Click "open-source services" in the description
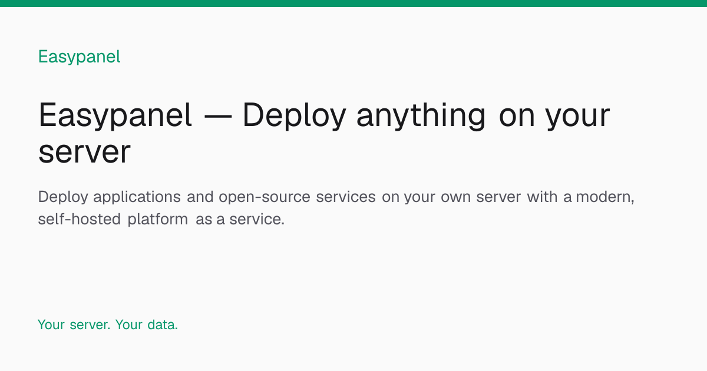Screen dimensions: 707x371 pyautogui.click(x=297, y=197)
